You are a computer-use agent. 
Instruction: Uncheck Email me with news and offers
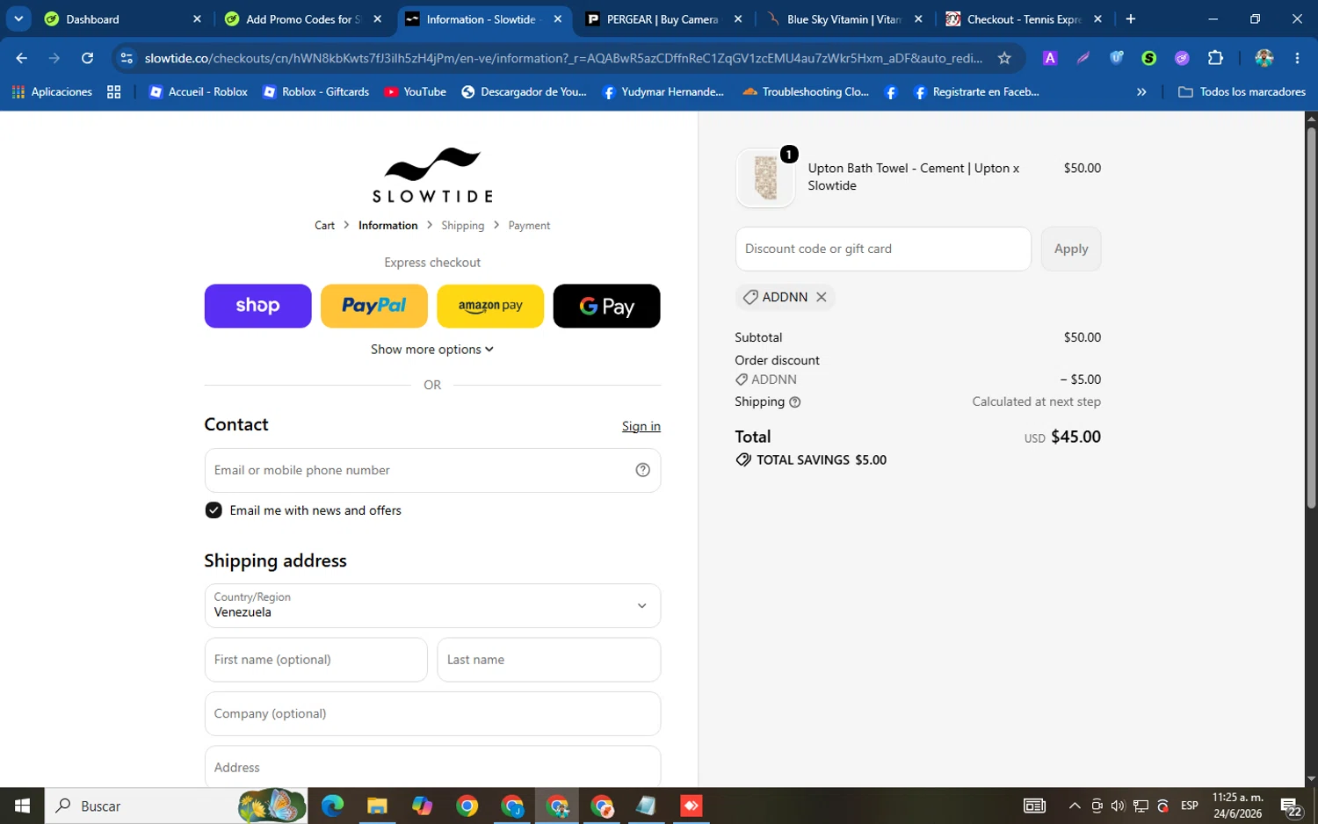[214, 510]
